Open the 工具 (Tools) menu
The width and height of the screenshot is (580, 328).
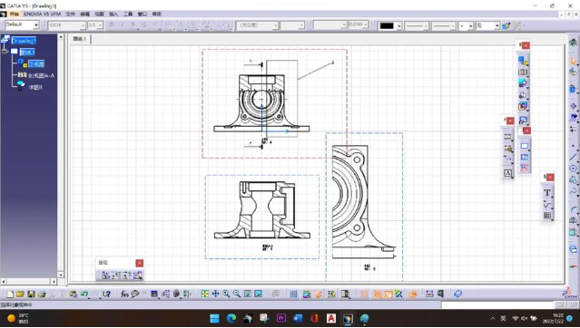tap(128, 14)
